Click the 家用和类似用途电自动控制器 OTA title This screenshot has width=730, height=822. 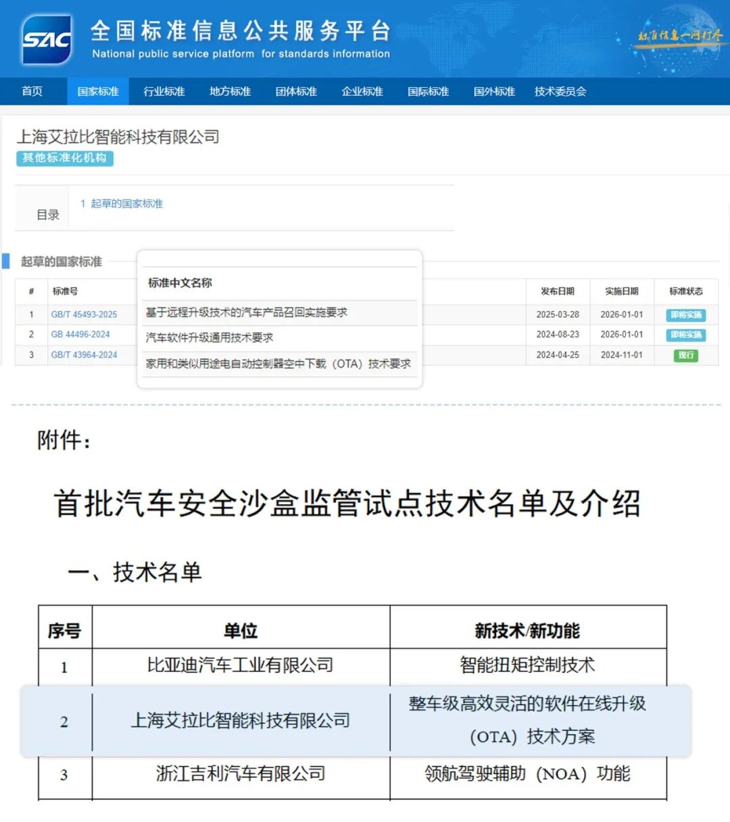278,364
